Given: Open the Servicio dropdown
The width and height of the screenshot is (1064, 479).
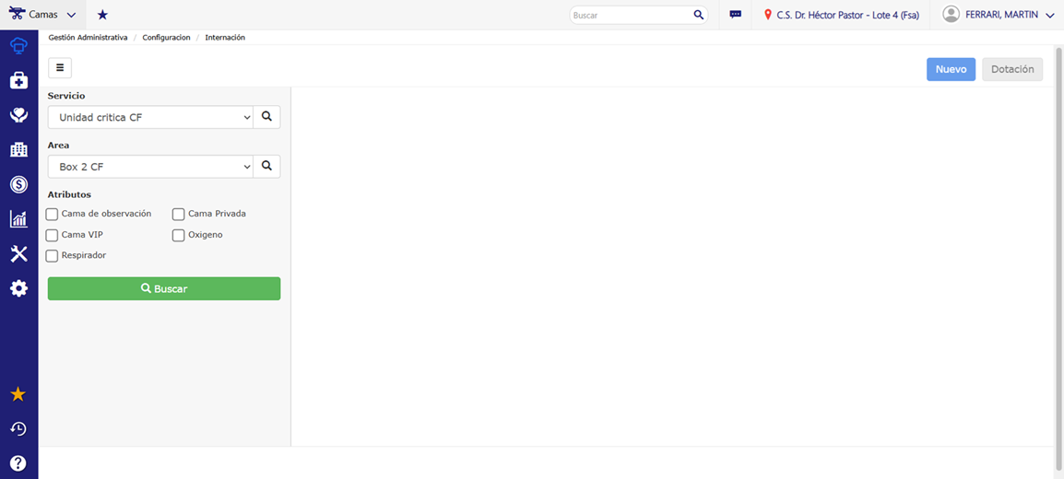Looking at the screenshot, I should pos(150,117).
